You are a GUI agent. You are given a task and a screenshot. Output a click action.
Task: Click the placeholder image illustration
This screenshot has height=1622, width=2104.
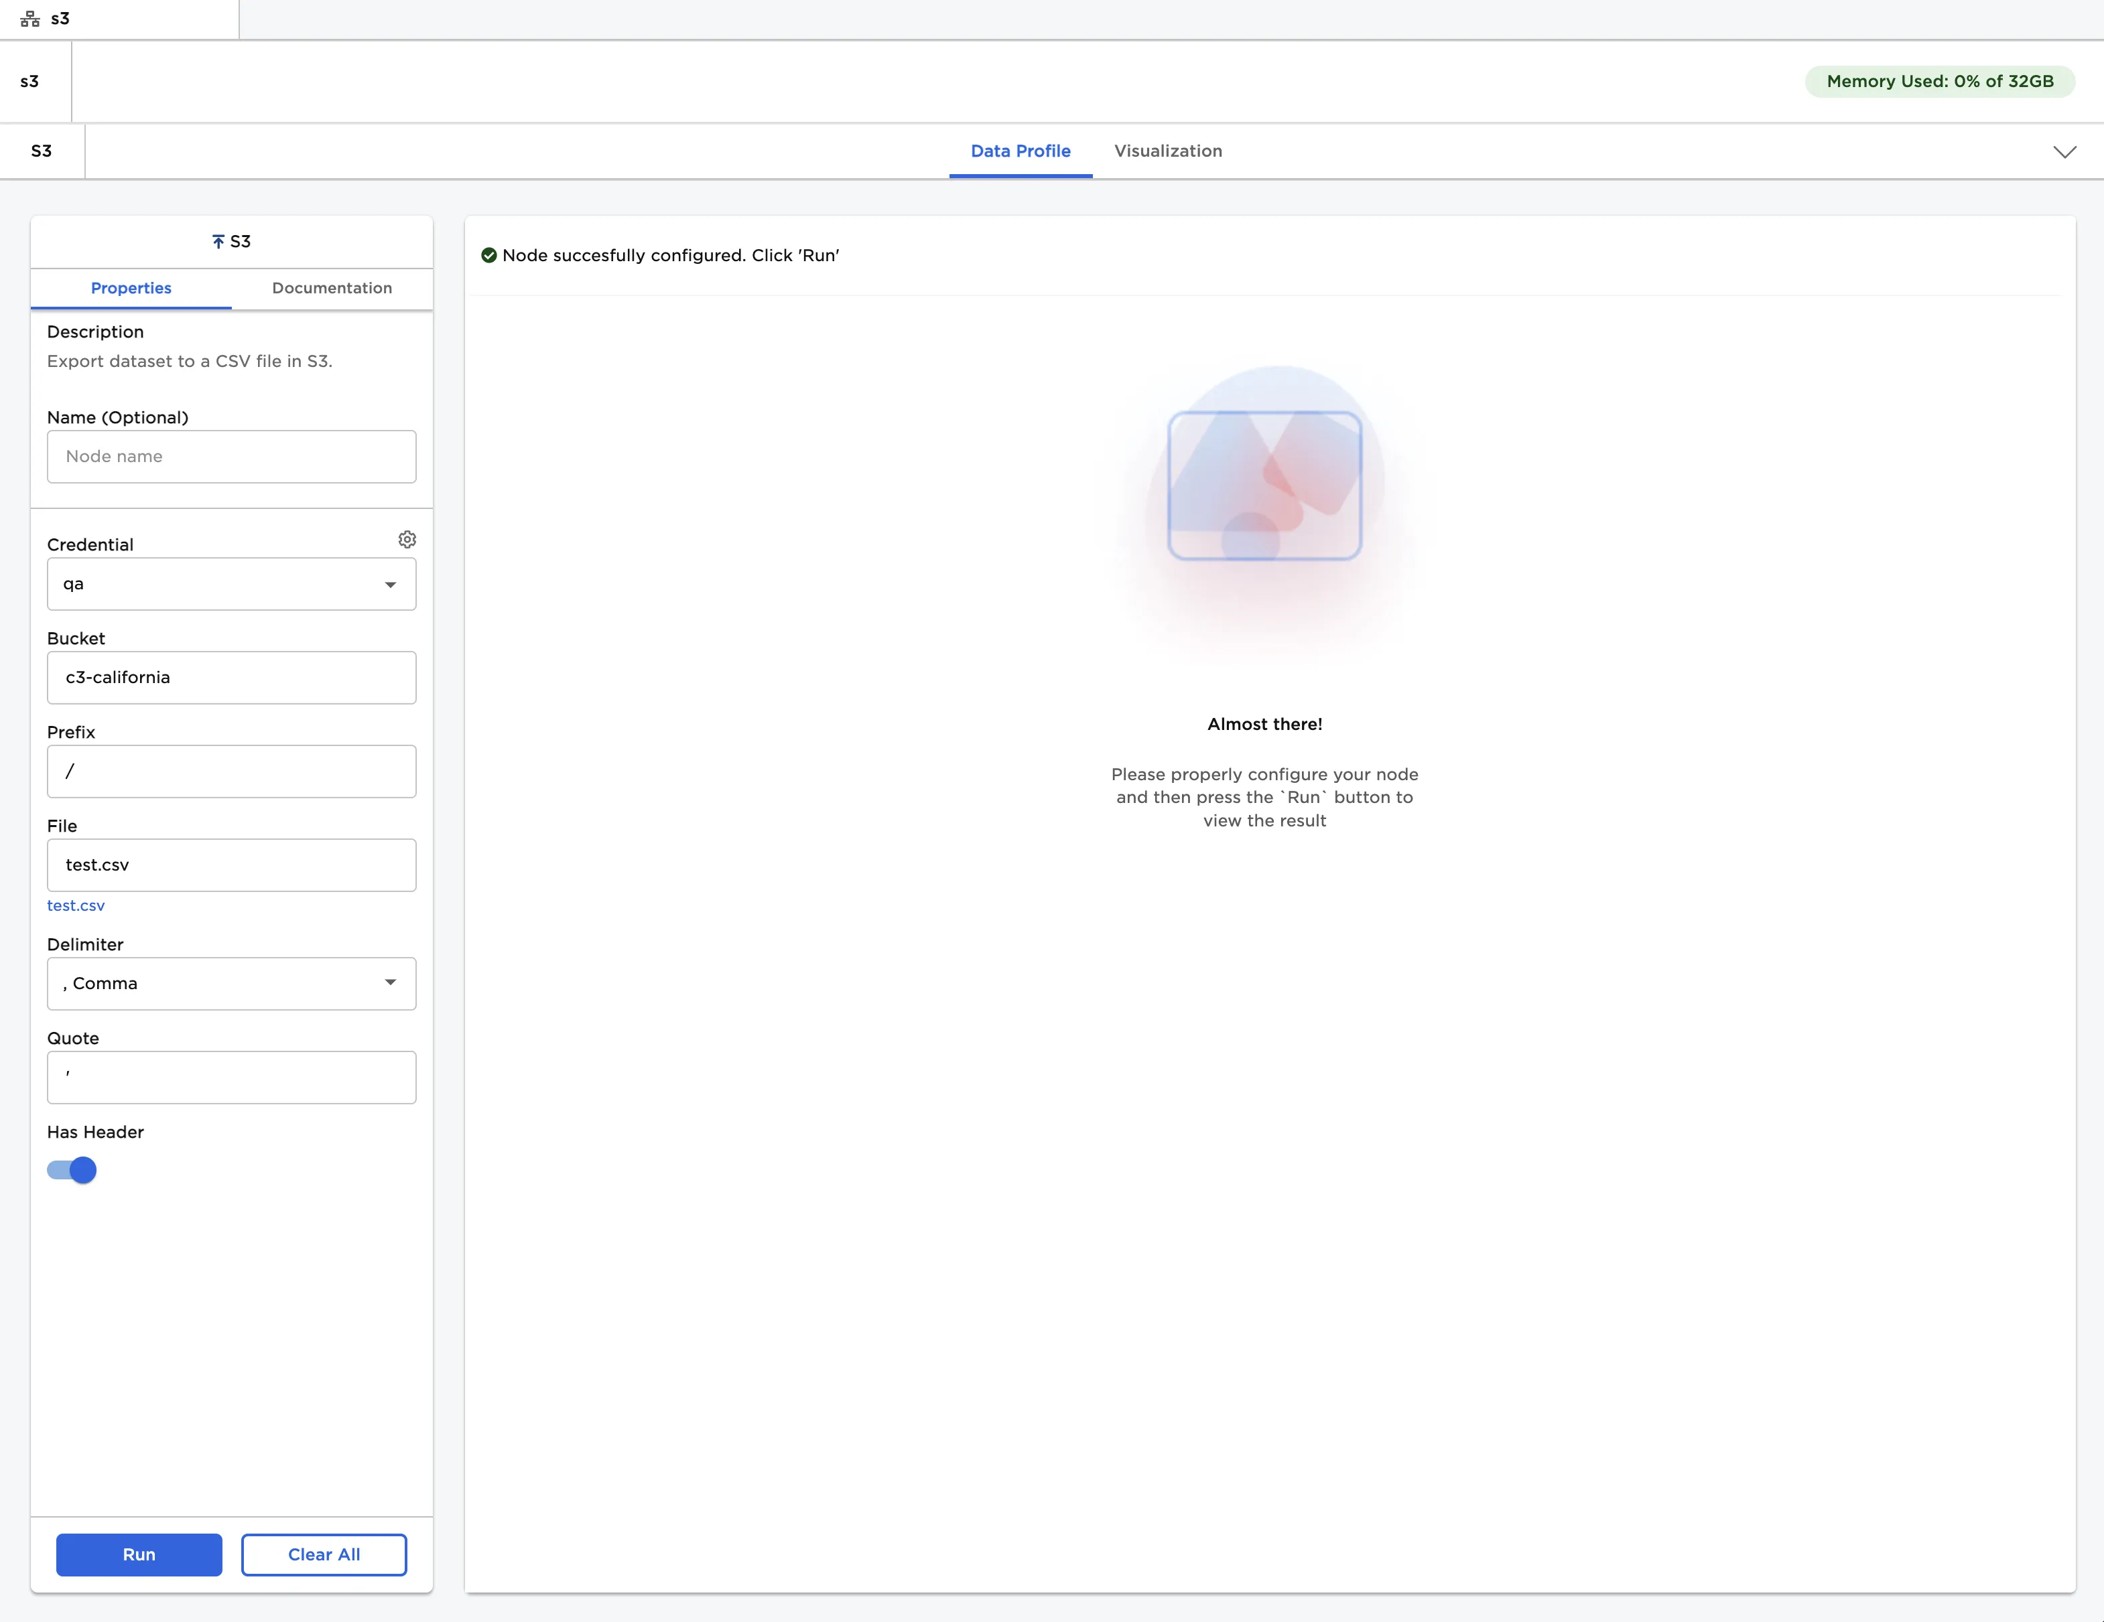[1264, 485]
